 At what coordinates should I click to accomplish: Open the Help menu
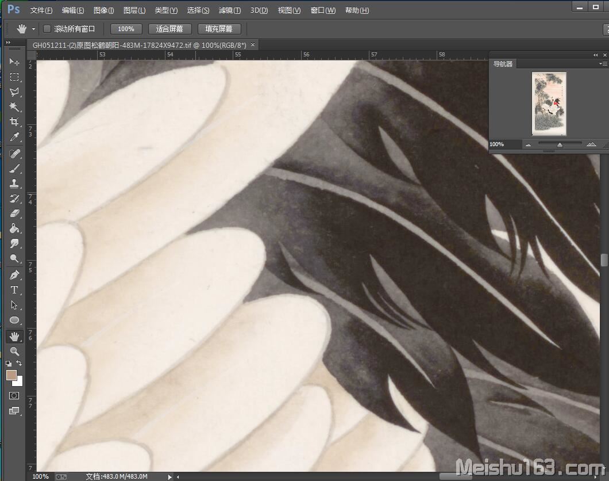tap(357, 10)
